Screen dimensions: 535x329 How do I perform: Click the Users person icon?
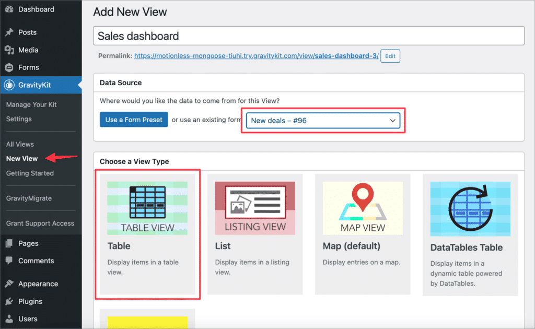[x=9, y=319]
